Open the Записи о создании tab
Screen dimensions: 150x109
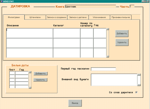tap(57, 17)
